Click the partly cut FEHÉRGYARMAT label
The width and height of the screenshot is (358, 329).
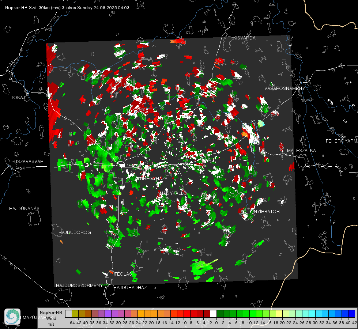(x=342, y=141)
